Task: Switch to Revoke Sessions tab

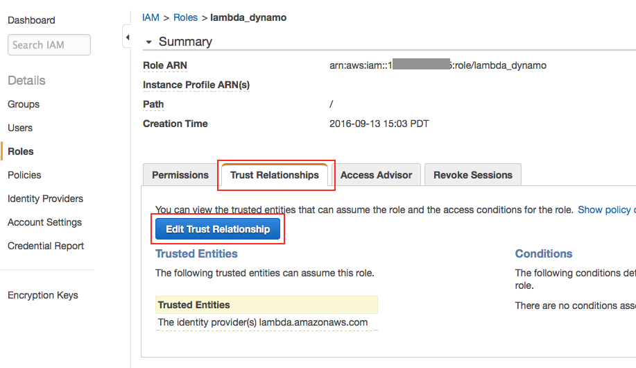Action: pos(473,175)
